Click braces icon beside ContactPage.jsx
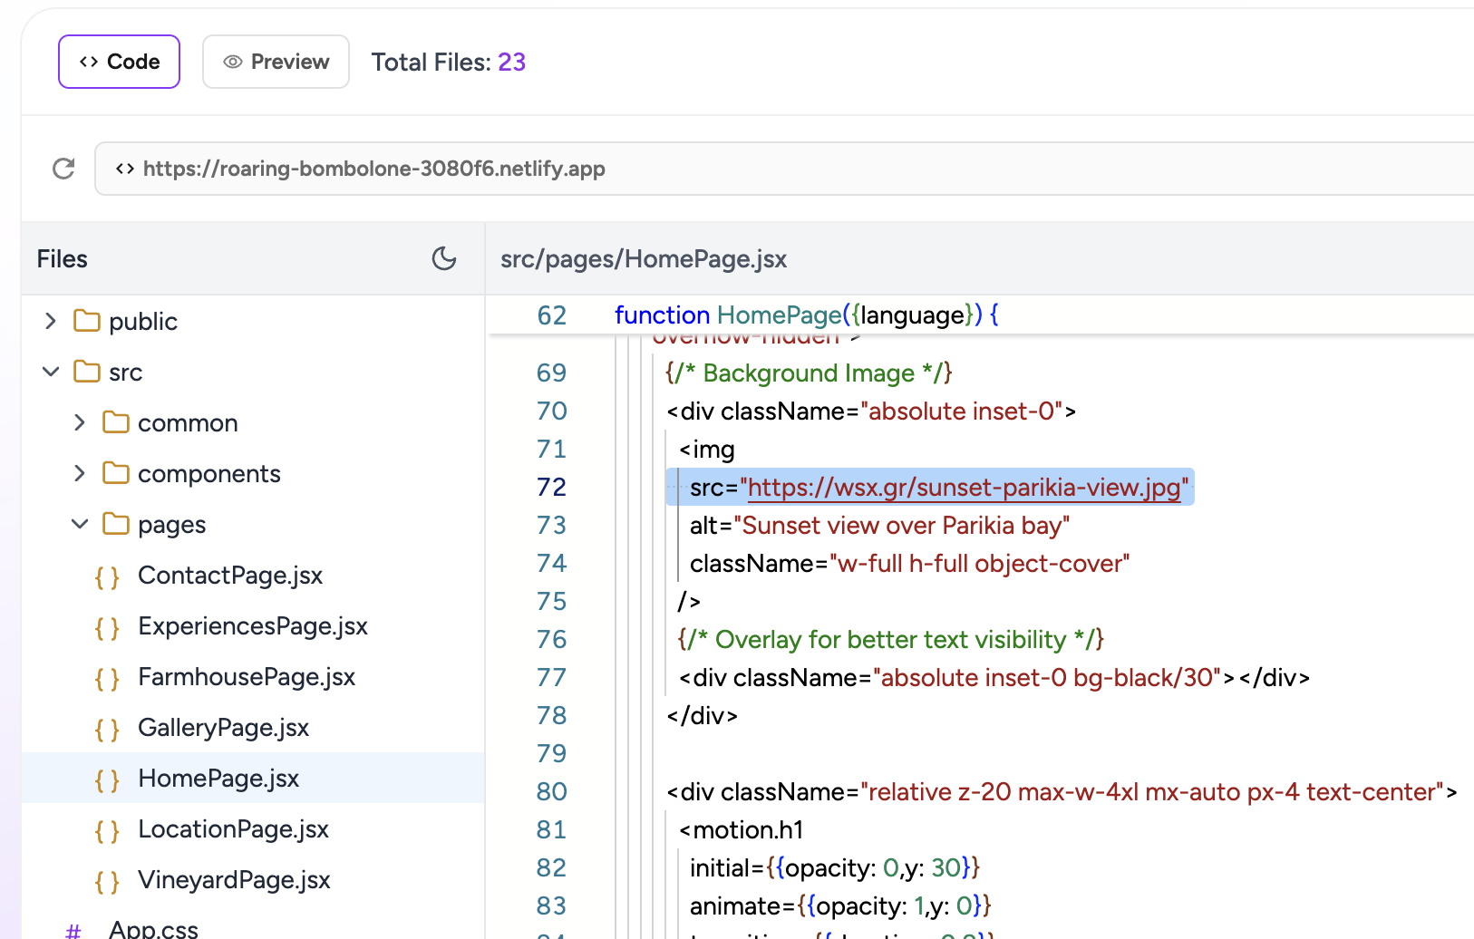 pyautogui.click(x=107, y=577)
